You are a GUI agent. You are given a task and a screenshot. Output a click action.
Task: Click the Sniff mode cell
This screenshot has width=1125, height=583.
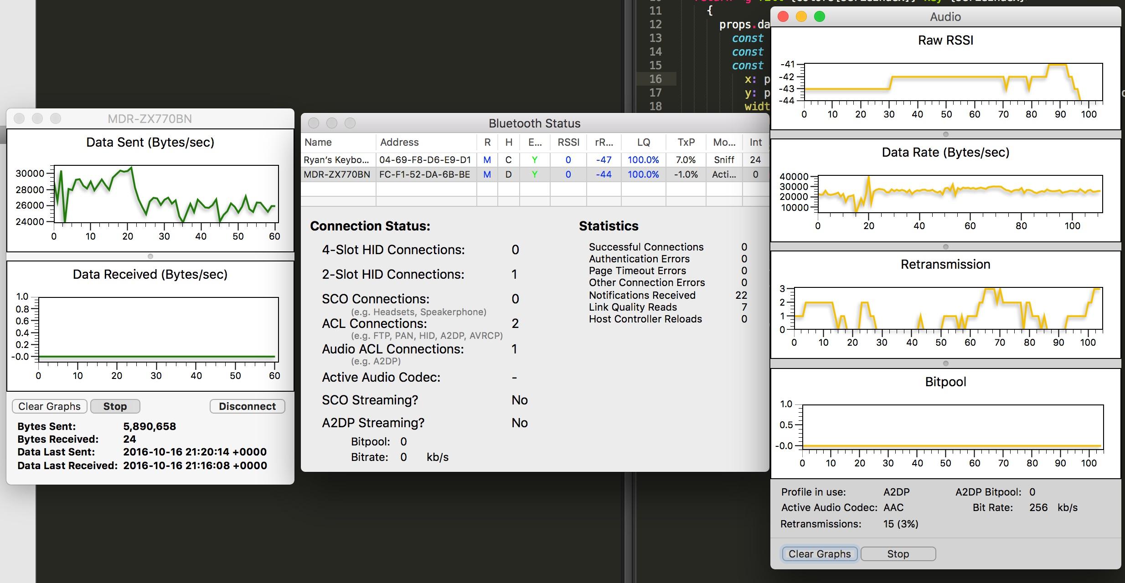[x=724, y=160]
